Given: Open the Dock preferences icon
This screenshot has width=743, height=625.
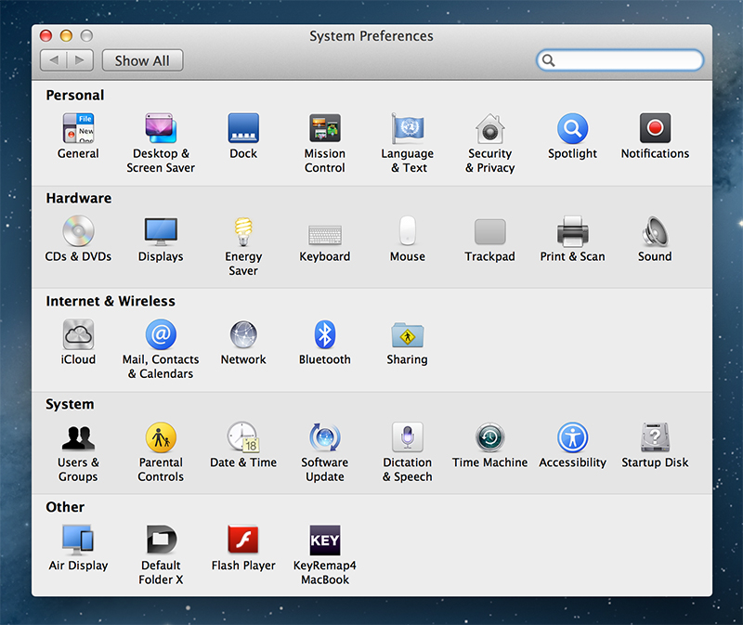Looking at the screenshot, I should coord(243,128).
